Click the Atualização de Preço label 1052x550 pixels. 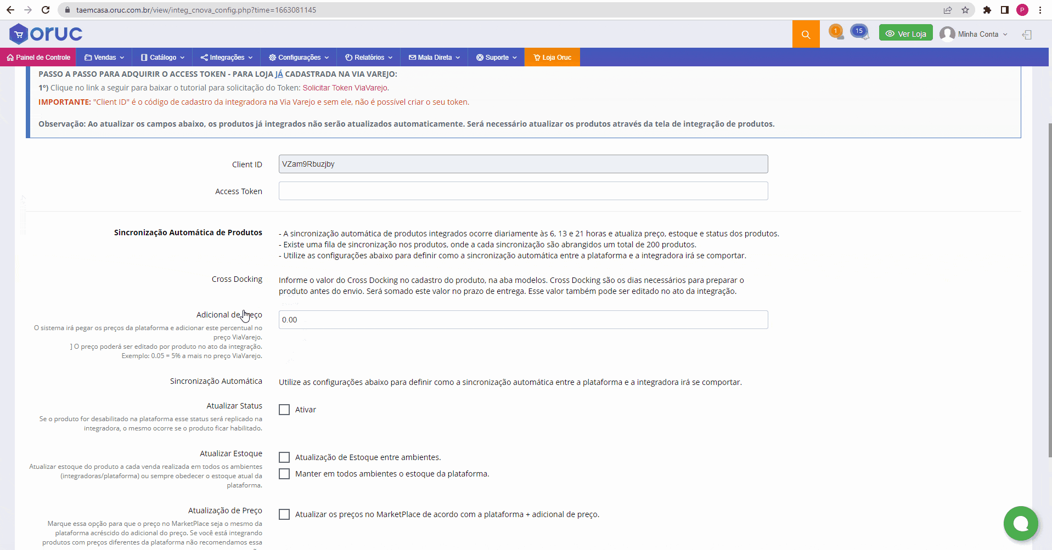[x=225, y=511]
